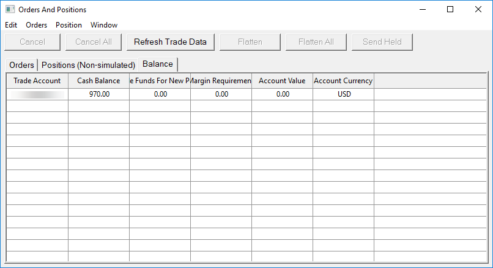Click the Send Held button
Viewport: 493px width, 268px height.
382,42
